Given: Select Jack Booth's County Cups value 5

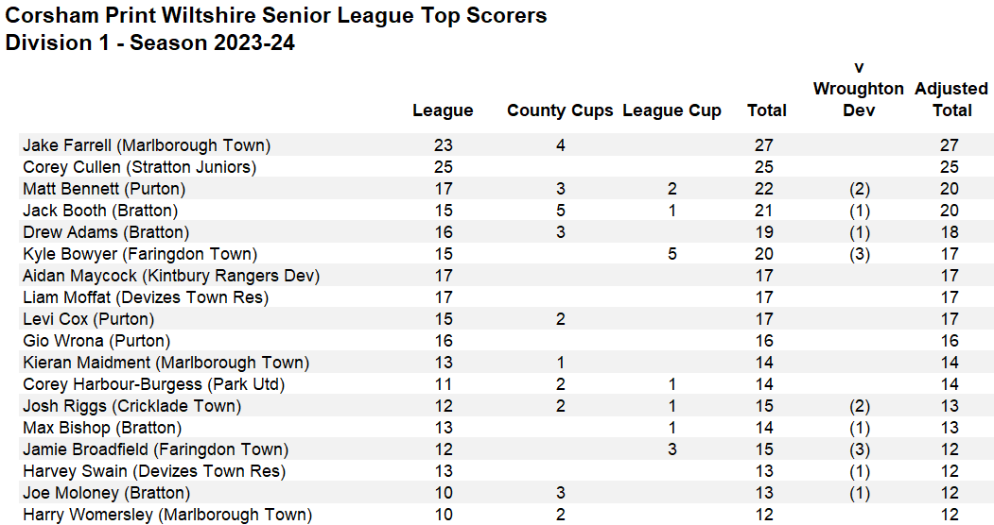Looking at the screenshot, I should click(561, 211).
